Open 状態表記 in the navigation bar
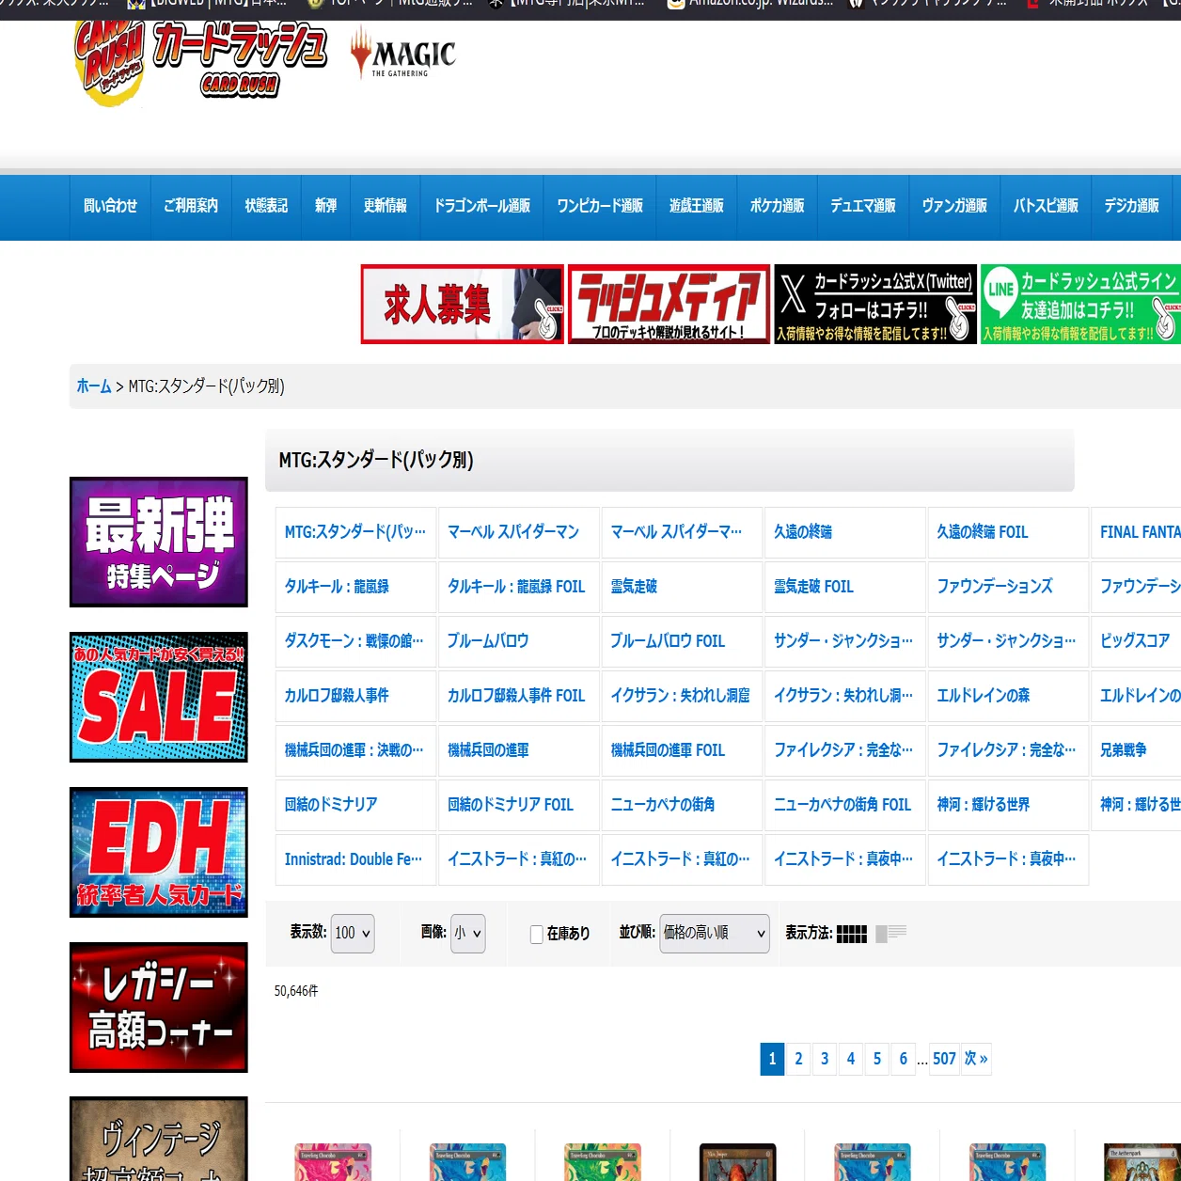This screenshot has height=1181, width=1181. click(266, 206)
